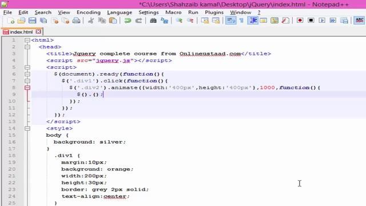Collapse the <style> fold on line 14
366x206 pixels.
tap(27, 128)
